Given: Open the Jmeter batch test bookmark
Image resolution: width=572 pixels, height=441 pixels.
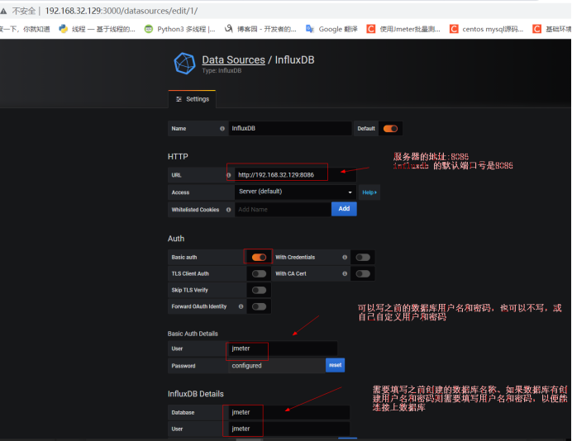Looking at the screenshot, I should pyautogui.click(x=403, y=29).
